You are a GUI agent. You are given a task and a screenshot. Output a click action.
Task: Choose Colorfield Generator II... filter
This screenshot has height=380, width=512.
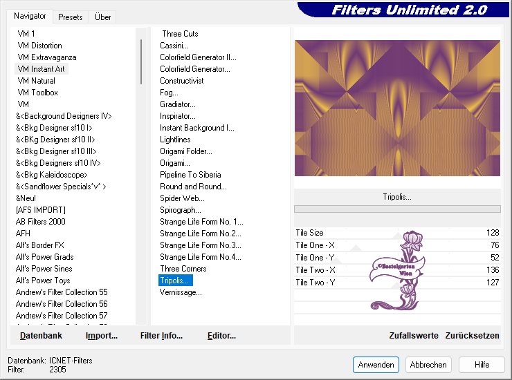(x=198, y=57)
